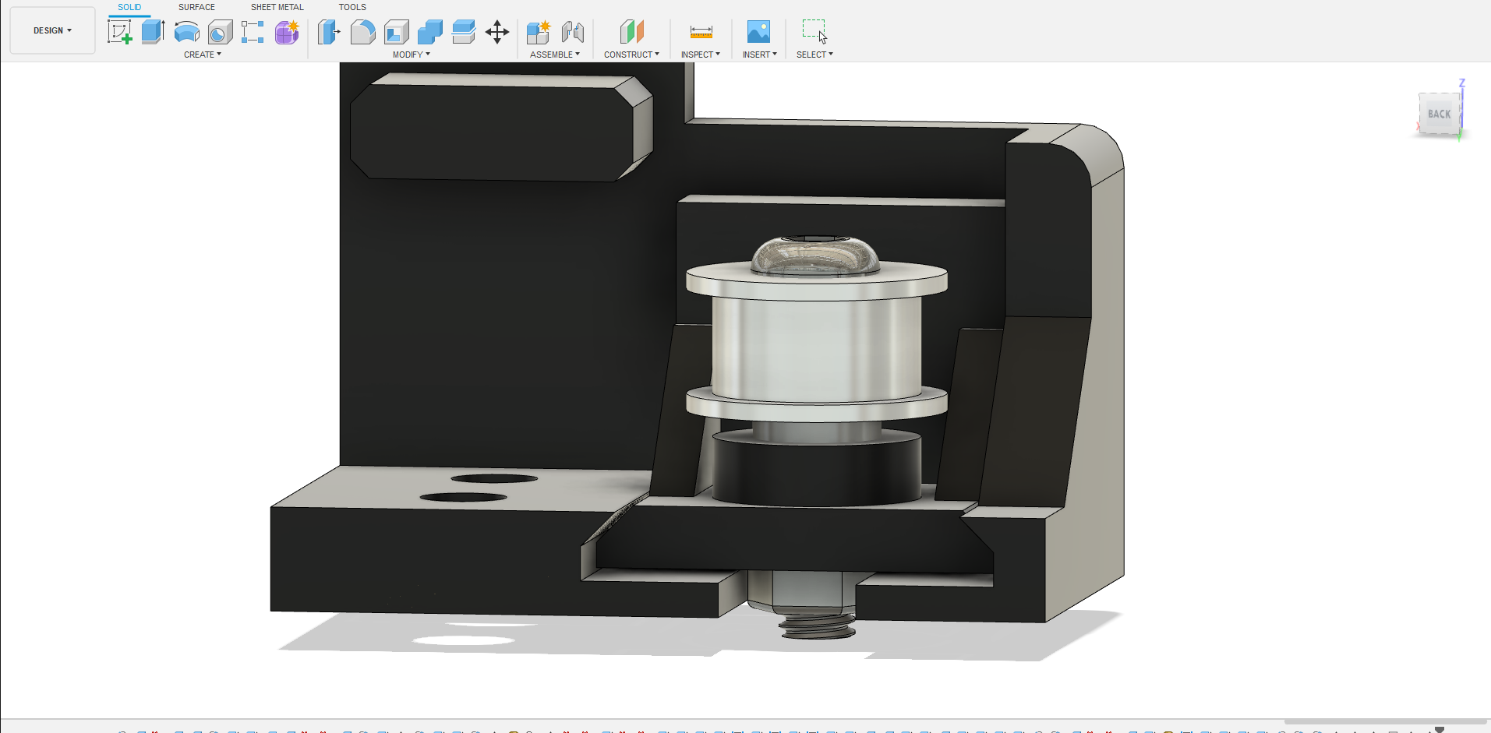Select the Revolve tool
Image resolution: width=1491 pixels, height=733 pixels.
(186, 32)
